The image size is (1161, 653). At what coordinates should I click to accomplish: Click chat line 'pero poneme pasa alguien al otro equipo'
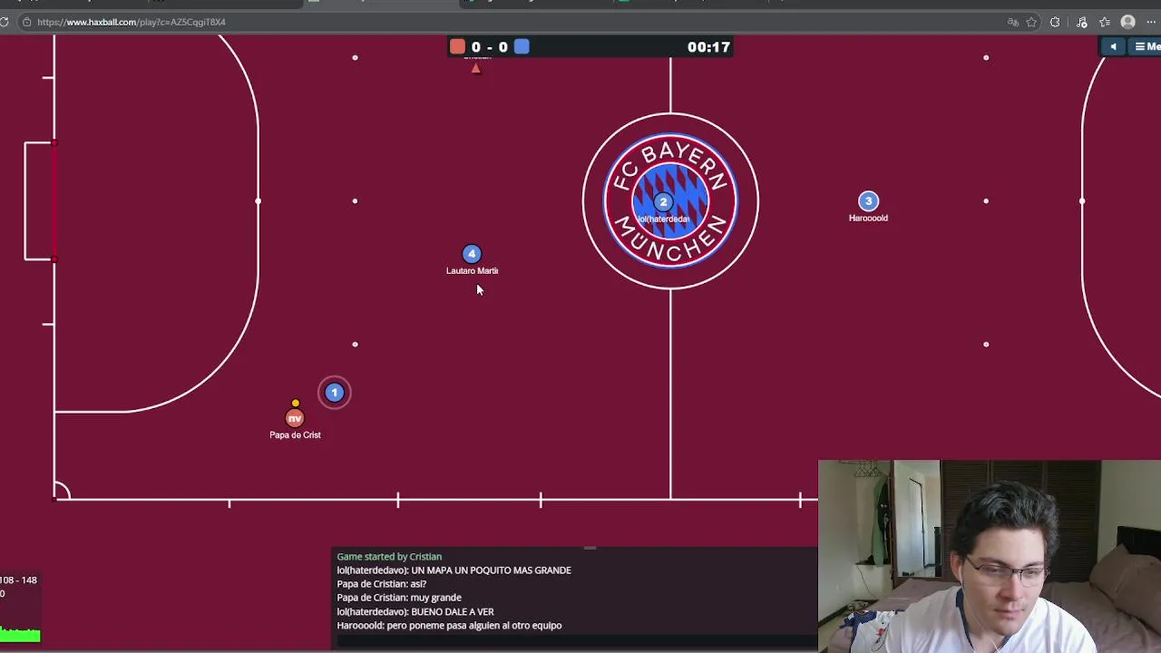[x=449, y=625]
